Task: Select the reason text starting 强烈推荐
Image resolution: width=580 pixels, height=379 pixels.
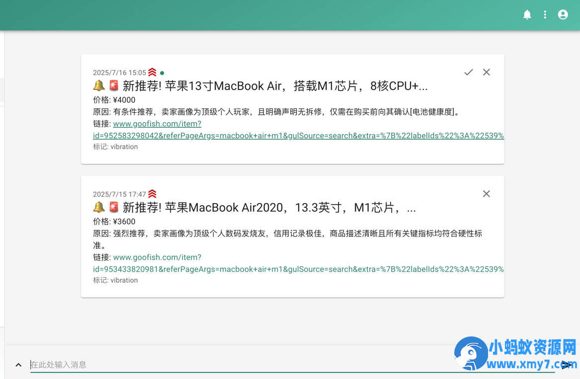Action: click(287, 239)
